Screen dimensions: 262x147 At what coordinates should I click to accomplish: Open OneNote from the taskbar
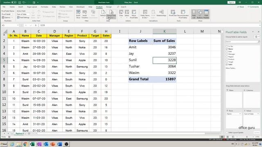(x=39, y=144)
